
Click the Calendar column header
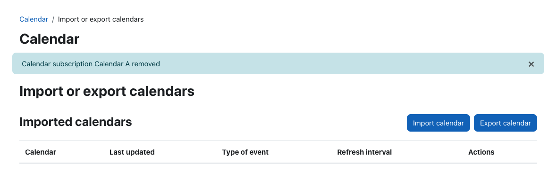pyautogui.click(x=41, y=152)
